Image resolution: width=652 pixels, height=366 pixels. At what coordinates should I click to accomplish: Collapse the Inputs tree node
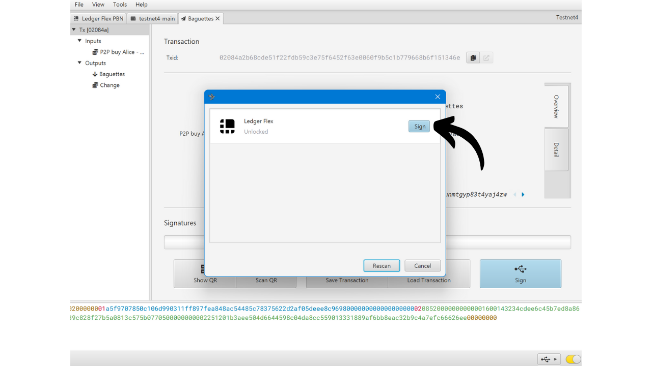pos(80,41)
